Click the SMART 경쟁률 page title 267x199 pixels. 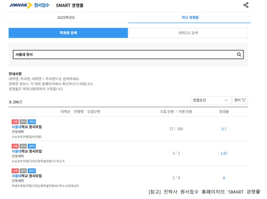coord(69,5)
